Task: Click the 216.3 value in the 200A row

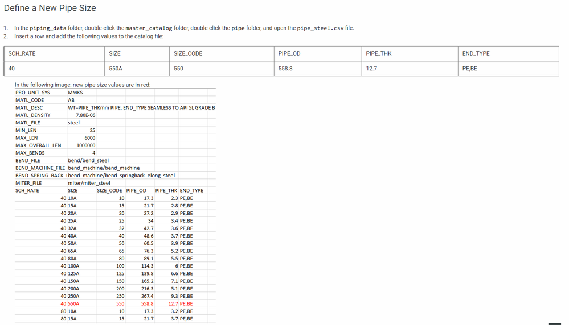Action: pyautogui.click(x=148, y=289)
